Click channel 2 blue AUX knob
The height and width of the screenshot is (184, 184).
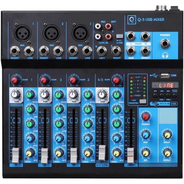click(x=59, y=138)
